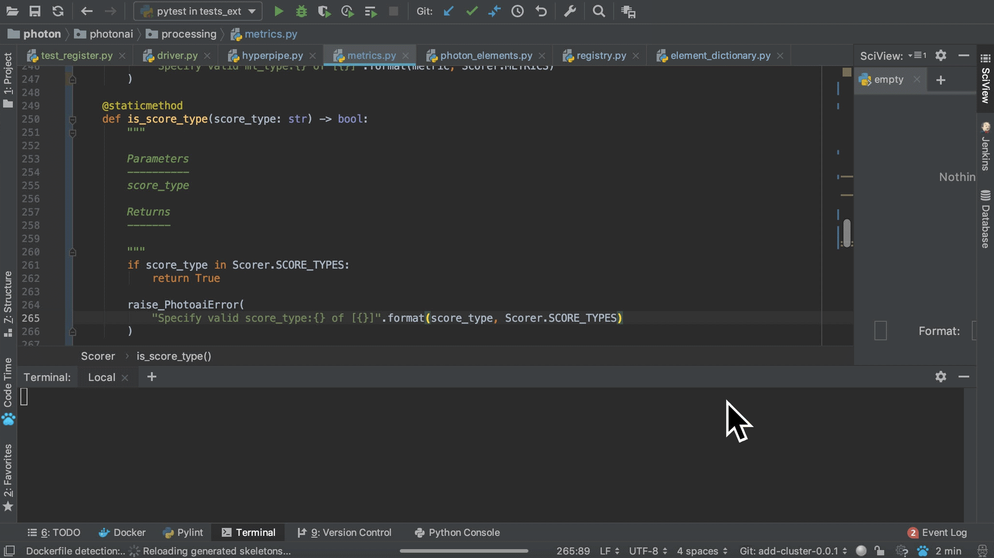Image resolution: width=994 pixels, height=558 pixels.
Task: Start debugging with the bug icon
Action: click(x=302, y=12)
